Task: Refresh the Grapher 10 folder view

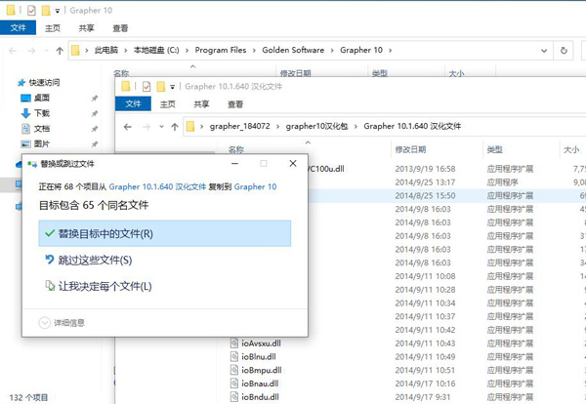Action: 564,51
